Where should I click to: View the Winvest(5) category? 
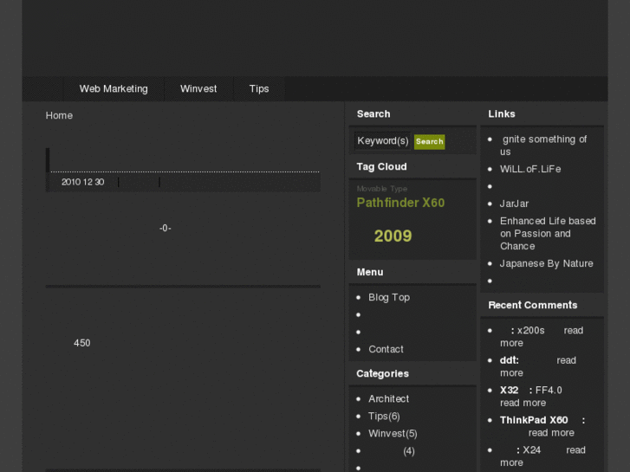click(x=393, y=433)
